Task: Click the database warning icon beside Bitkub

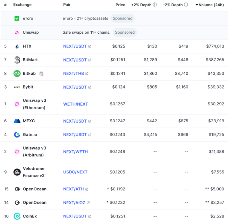Action: (41, 74)
